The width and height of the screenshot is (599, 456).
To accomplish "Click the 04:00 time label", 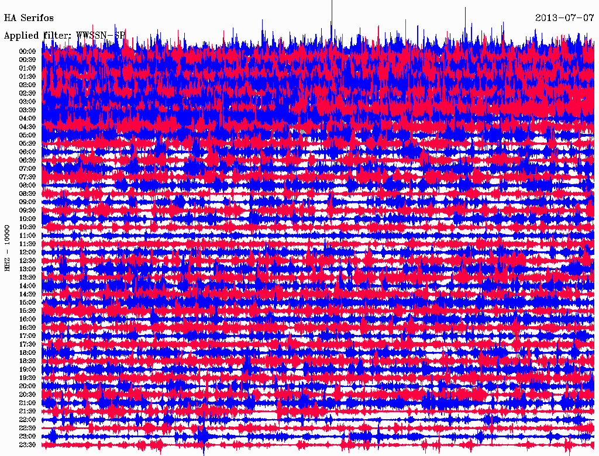I will (x=27, y=119).
